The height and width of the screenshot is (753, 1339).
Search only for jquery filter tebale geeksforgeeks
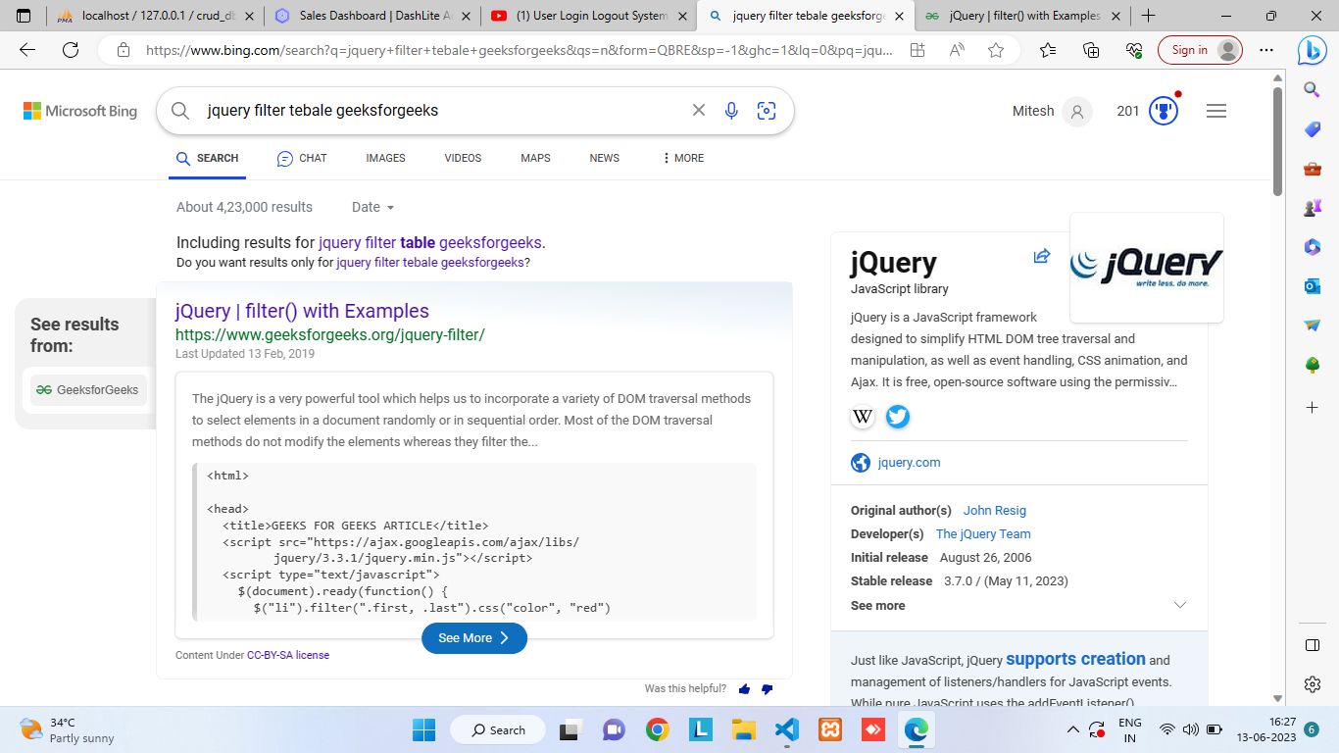click(x=430, y=263)
